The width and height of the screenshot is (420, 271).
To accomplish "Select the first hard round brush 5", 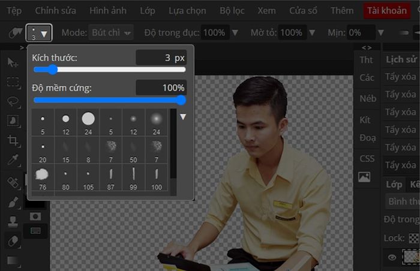I will 43,122.
